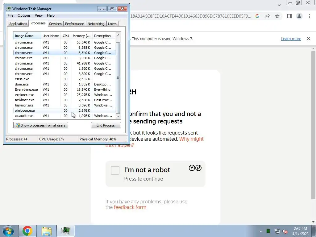Select chrome.exe row using 3,900 K
The height and width of the screenshot is (237, 316).
pos(64,58)
